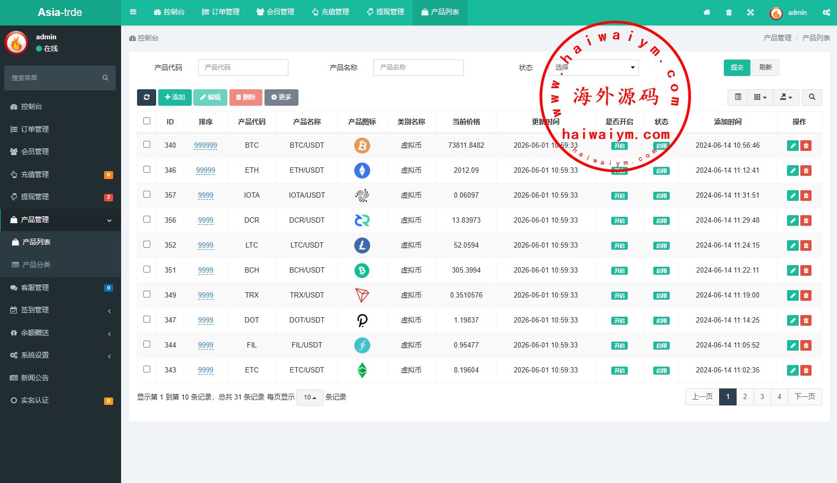Check the checkbox for row ID 351
Viewport: 837px width, 483px height.
[147, 269]
